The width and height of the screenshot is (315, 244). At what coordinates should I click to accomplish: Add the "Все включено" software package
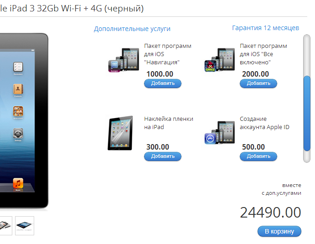(258, 83)
